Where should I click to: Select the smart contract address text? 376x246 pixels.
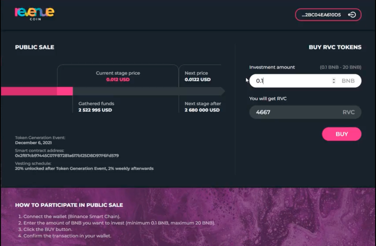point(67,155)
